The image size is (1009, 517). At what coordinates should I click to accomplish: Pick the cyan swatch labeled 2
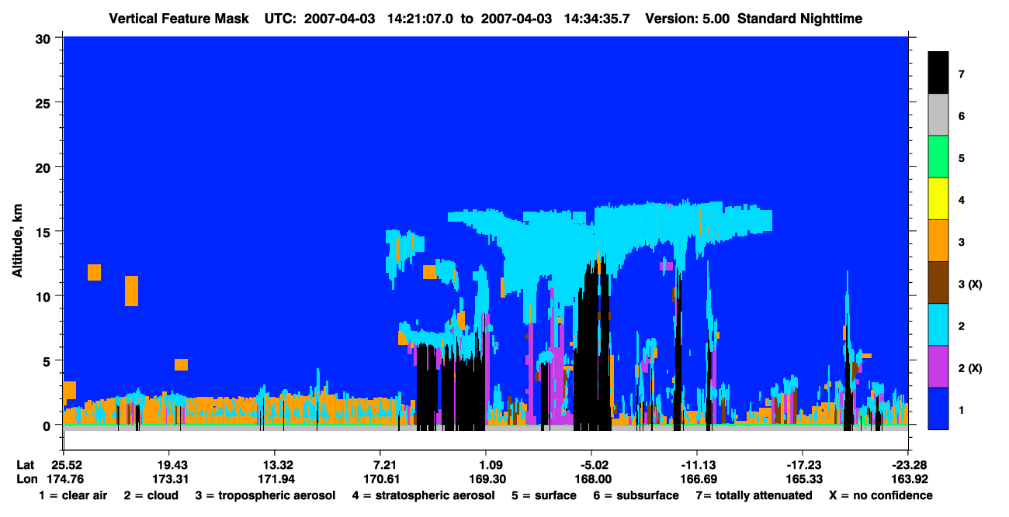click(938, 325)
